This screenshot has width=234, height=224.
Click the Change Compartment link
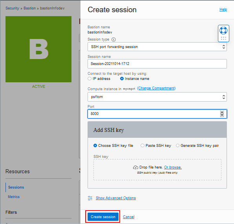156,88
